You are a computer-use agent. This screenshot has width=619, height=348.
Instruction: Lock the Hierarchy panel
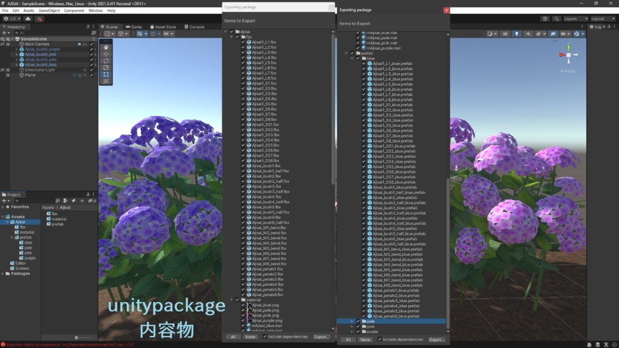click(x=88, y=27)
